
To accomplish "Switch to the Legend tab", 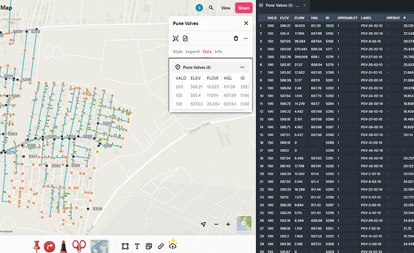I will pyautogui.click(x=192, y=52).
